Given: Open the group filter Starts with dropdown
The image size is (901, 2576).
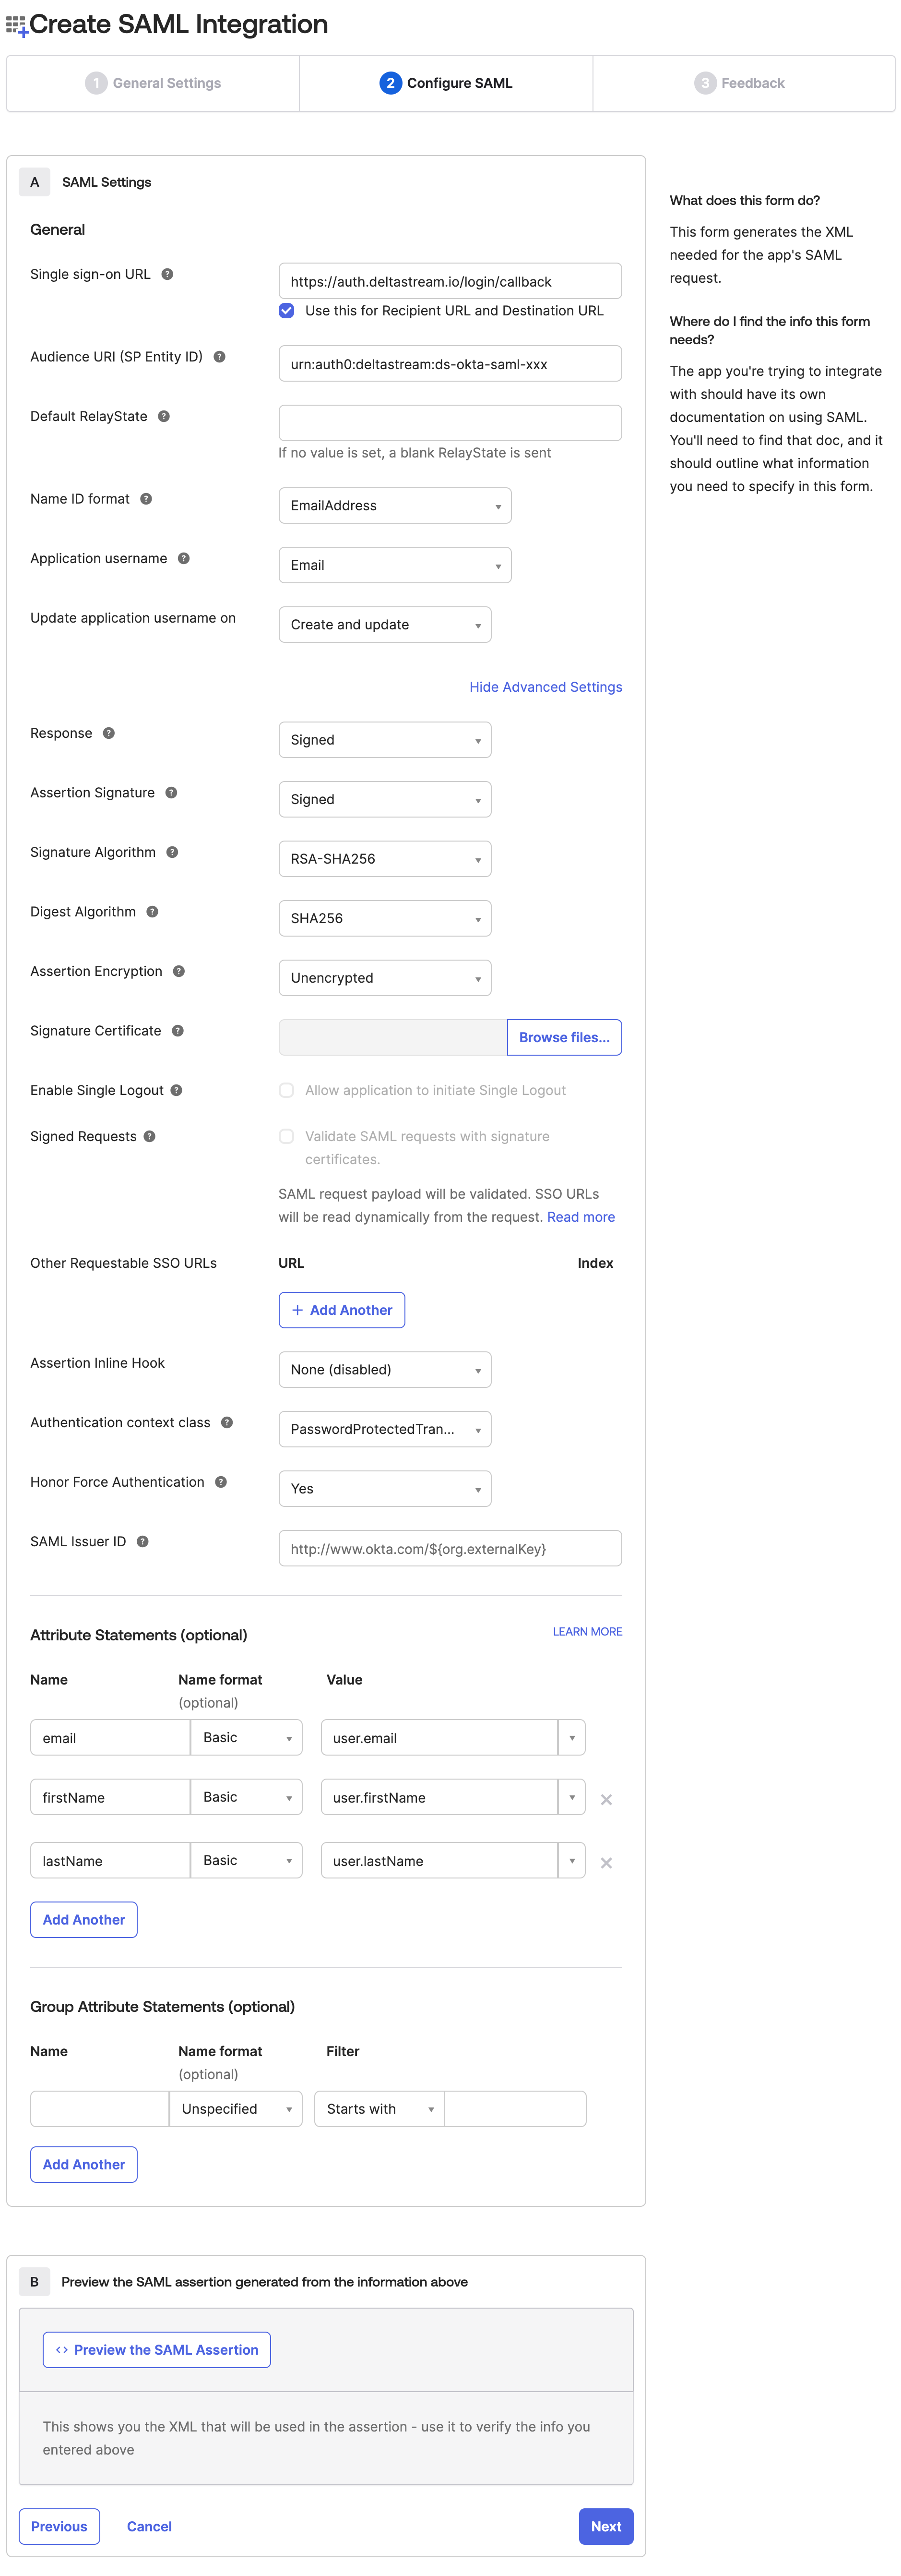Looking at the screenshot, I should coord(379,2109).
